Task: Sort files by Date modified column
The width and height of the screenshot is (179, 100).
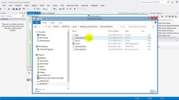Action: click(113, 31)
